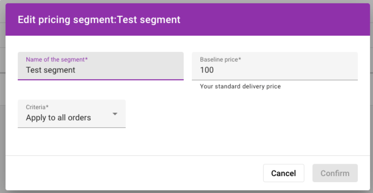This screenshot has width=373, height=193.
Task: Click the 'Edit pricing segment:Test segment' dialog title
Action: 99,20
